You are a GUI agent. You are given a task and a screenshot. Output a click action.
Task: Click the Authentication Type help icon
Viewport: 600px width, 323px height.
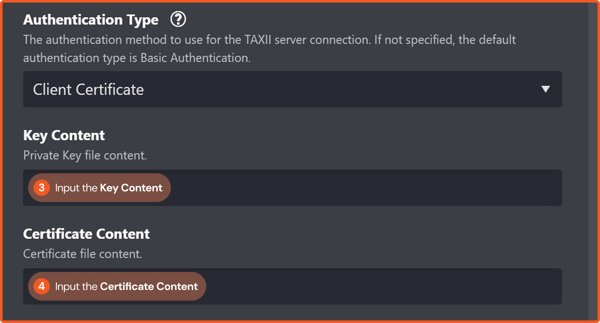point(178,19)
